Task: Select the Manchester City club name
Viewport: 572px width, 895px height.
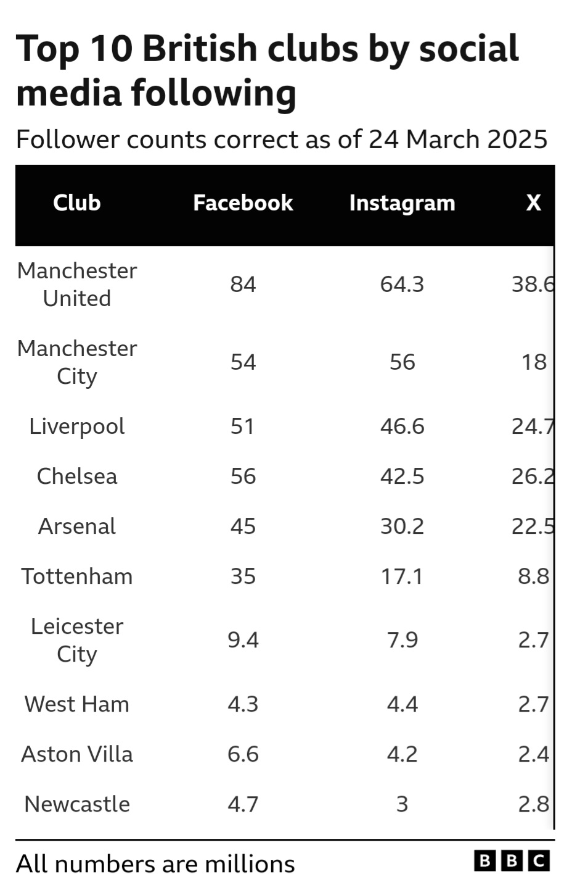Action: pyautogui.click(x=77, y=362)
